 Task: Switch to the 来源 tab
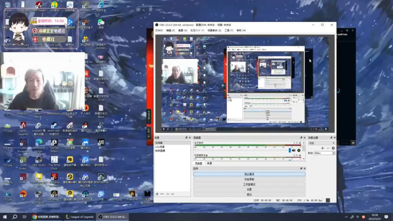(x=210, y=164)
